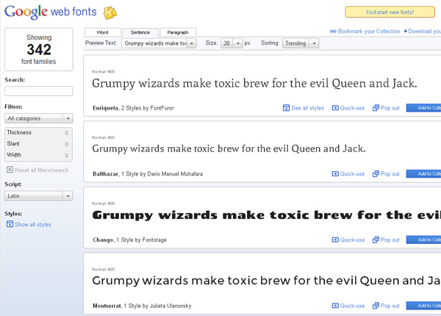Click the yellow font-book icon beside the logo

(110, 12)
